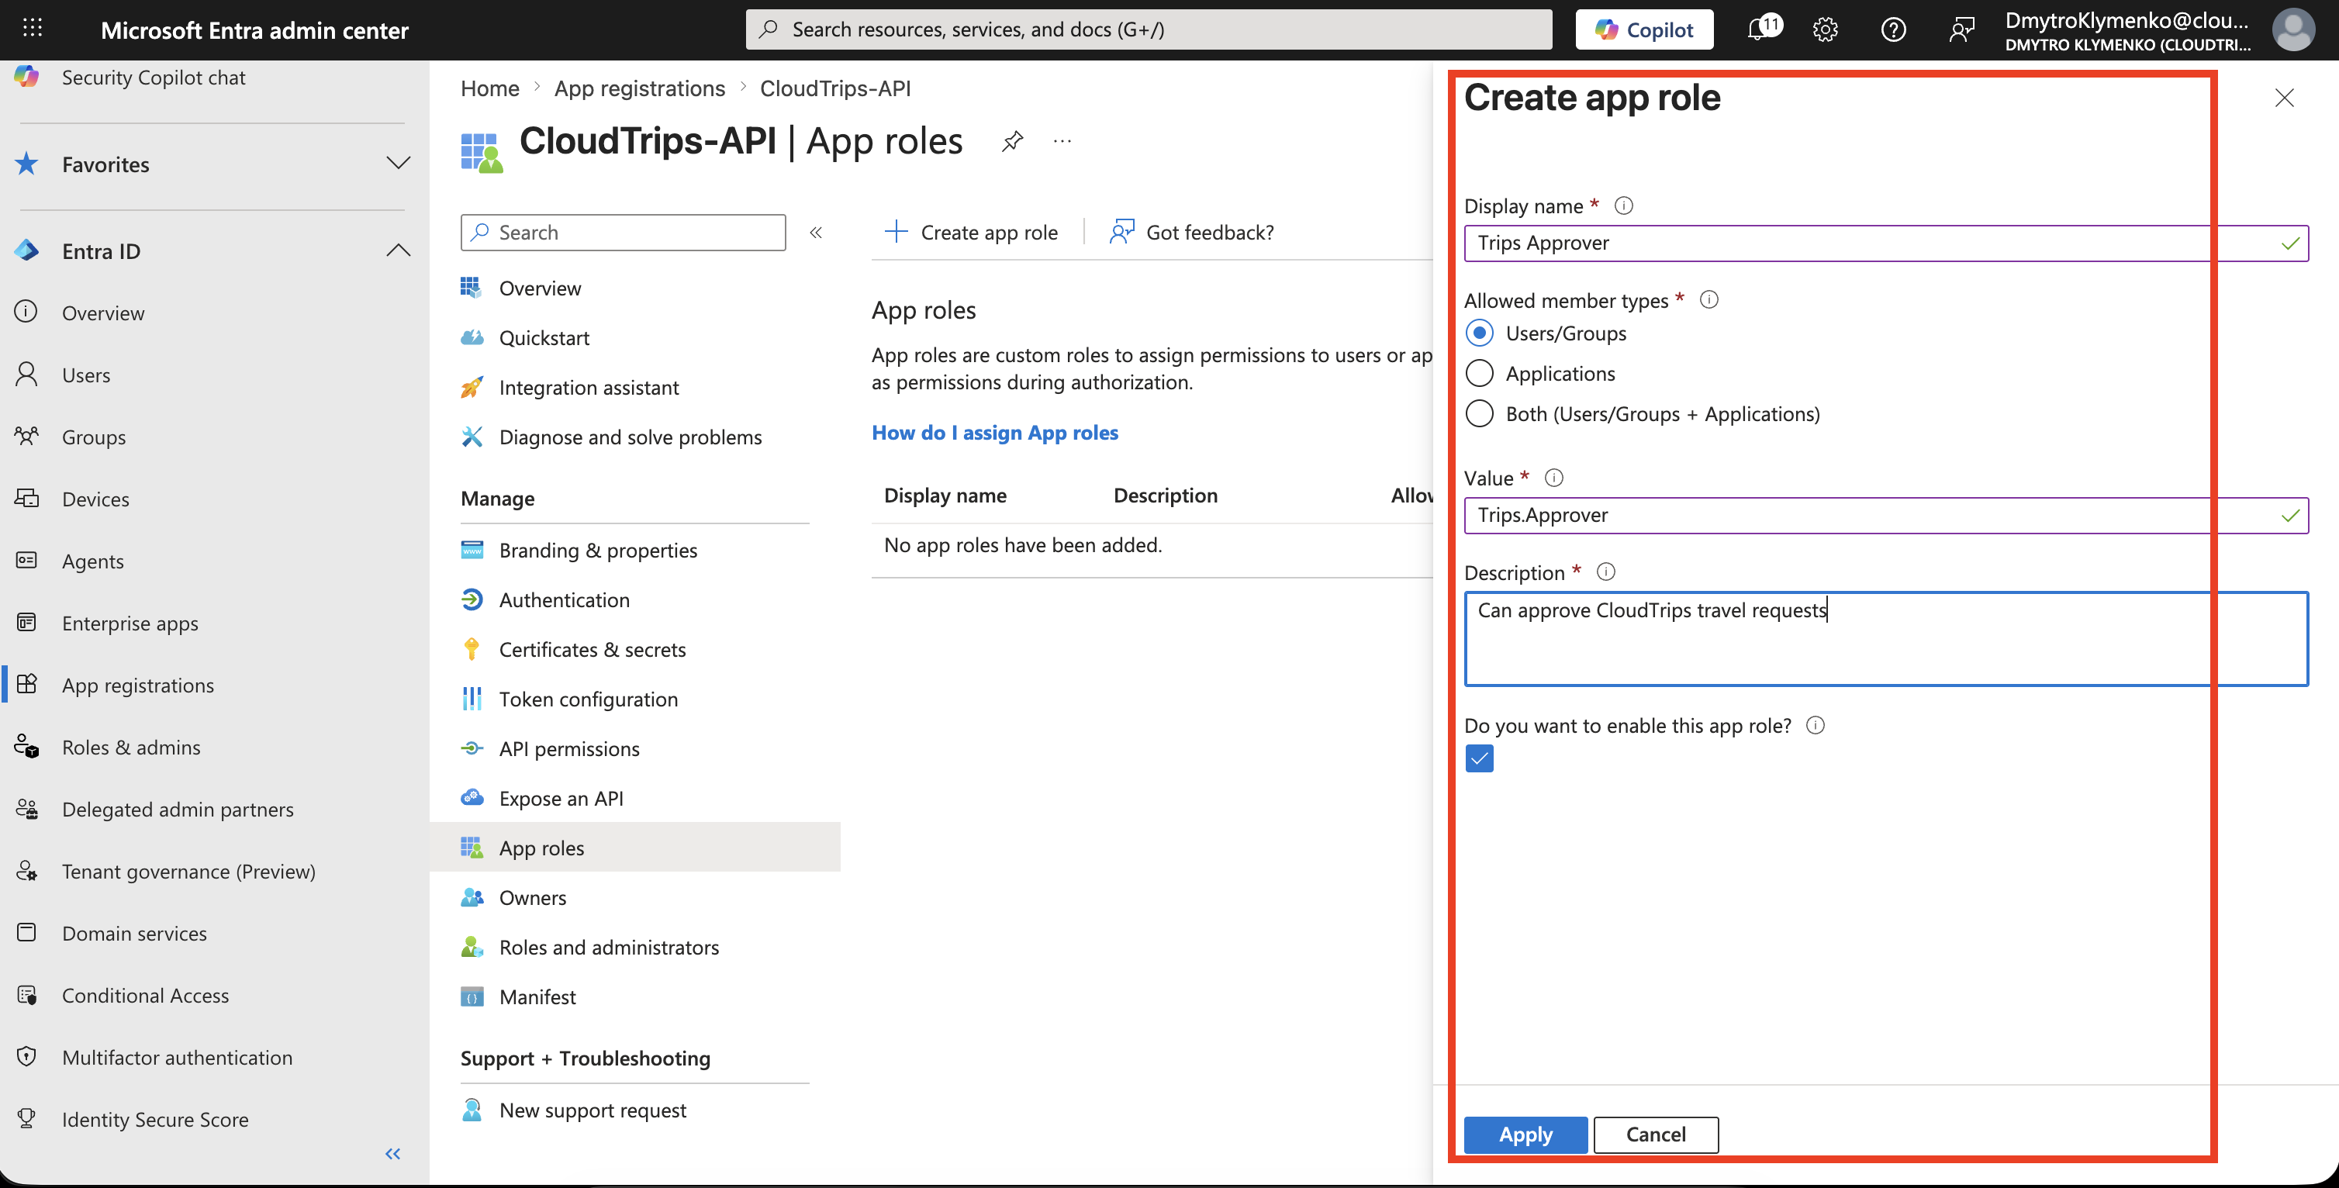Image resolution: width=2339 pixels, height=1188 pixels.
Task: Select Both (Users/Groups + Applications) option
Action: 1479,414
